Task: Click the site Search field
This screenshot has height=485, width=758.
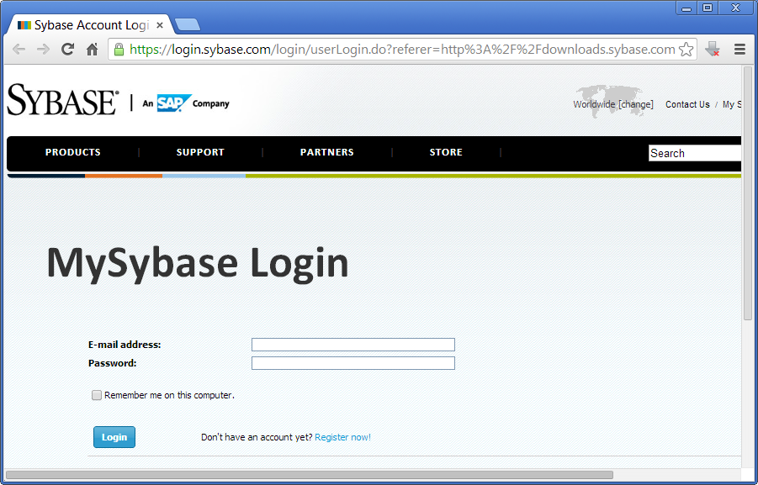Action: [695, 153]
